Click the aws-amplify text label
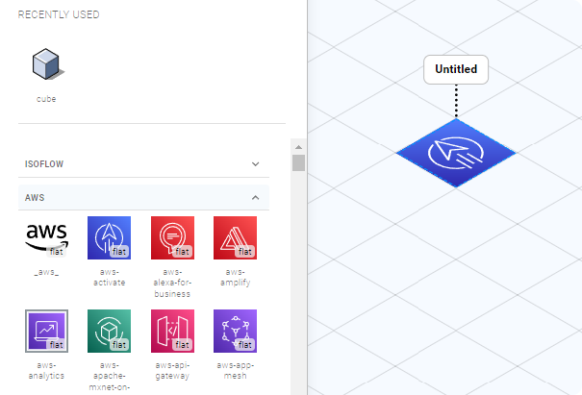 (x=236, y=278)
